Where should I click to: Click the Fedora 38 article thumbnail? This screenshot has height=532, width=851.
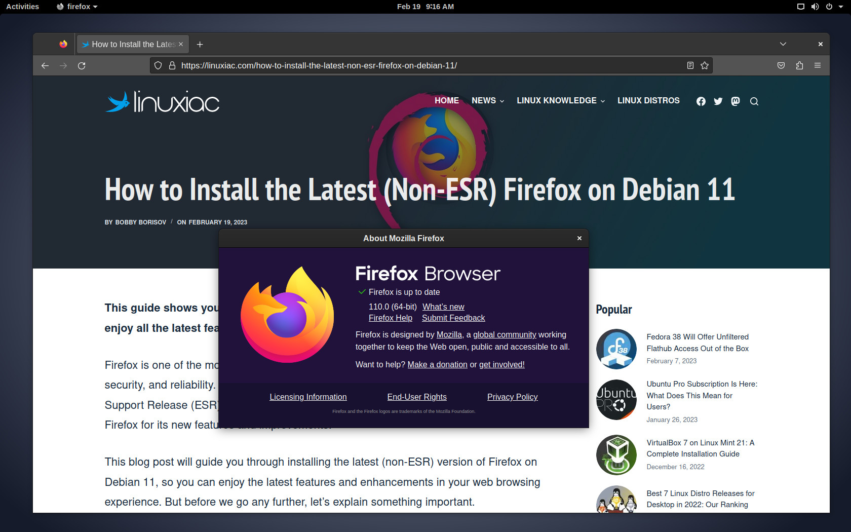(616, 349)
